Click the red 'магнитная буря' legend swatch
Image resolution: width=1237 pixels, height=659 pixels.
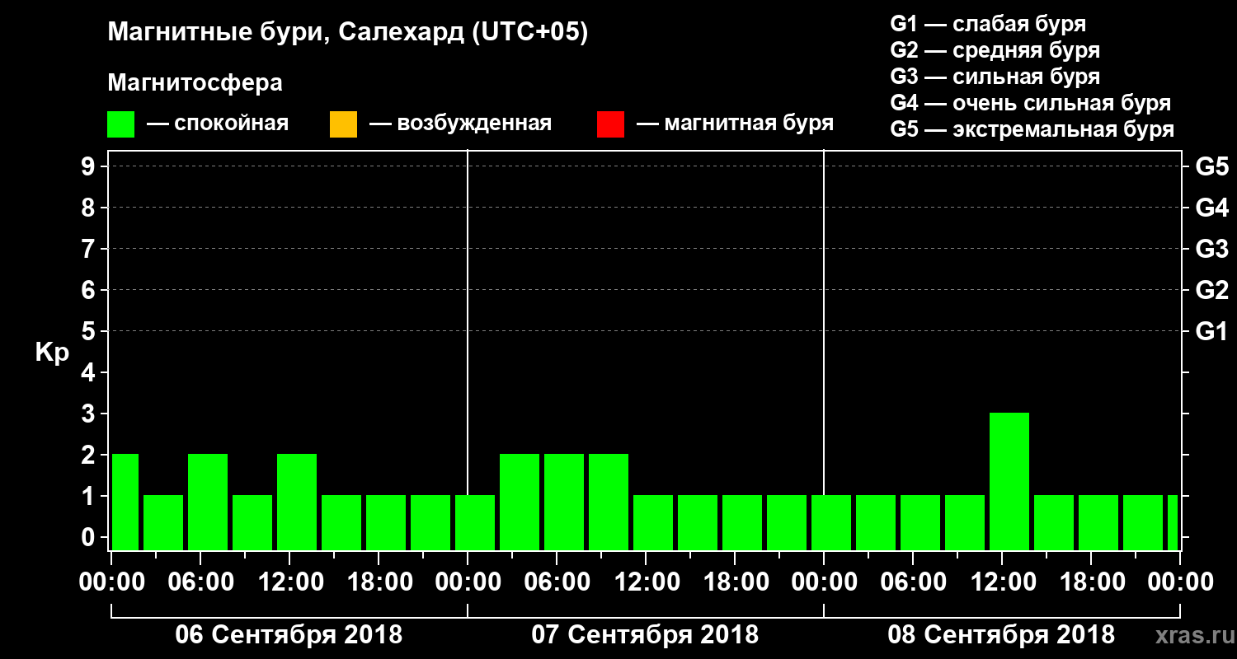point(610,124)
